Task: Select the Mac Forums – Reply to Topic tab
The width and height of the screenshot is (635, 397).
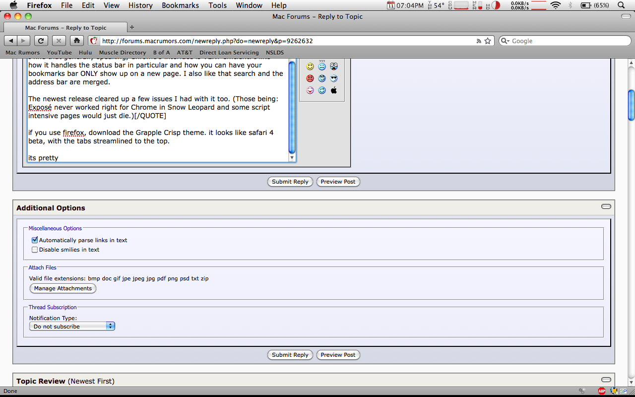Action: (65, 28)
